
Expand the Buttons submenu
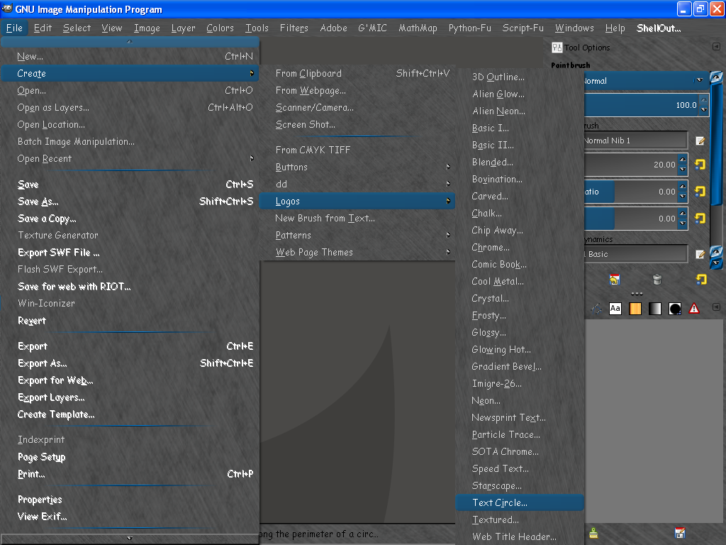pos(357,167)
